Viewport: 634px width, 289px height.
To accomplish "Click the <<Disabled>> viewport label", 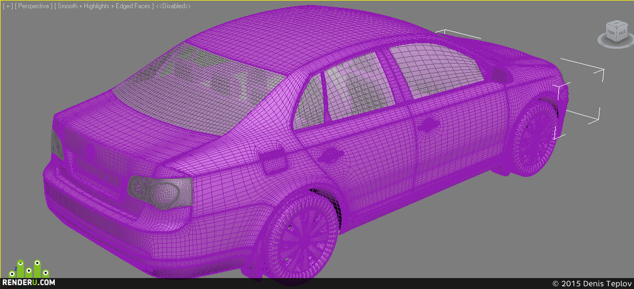I will (174, 7).
